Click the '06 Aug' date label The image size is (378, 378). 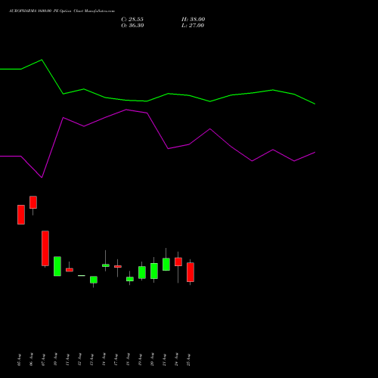[x=32, y=360]
